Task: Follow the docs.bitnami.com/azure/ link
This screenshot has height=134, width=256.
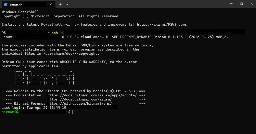Action: [79, 99]
